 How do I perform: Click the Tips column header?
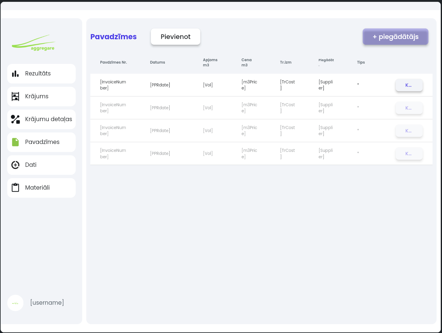(x=361, y=62)
